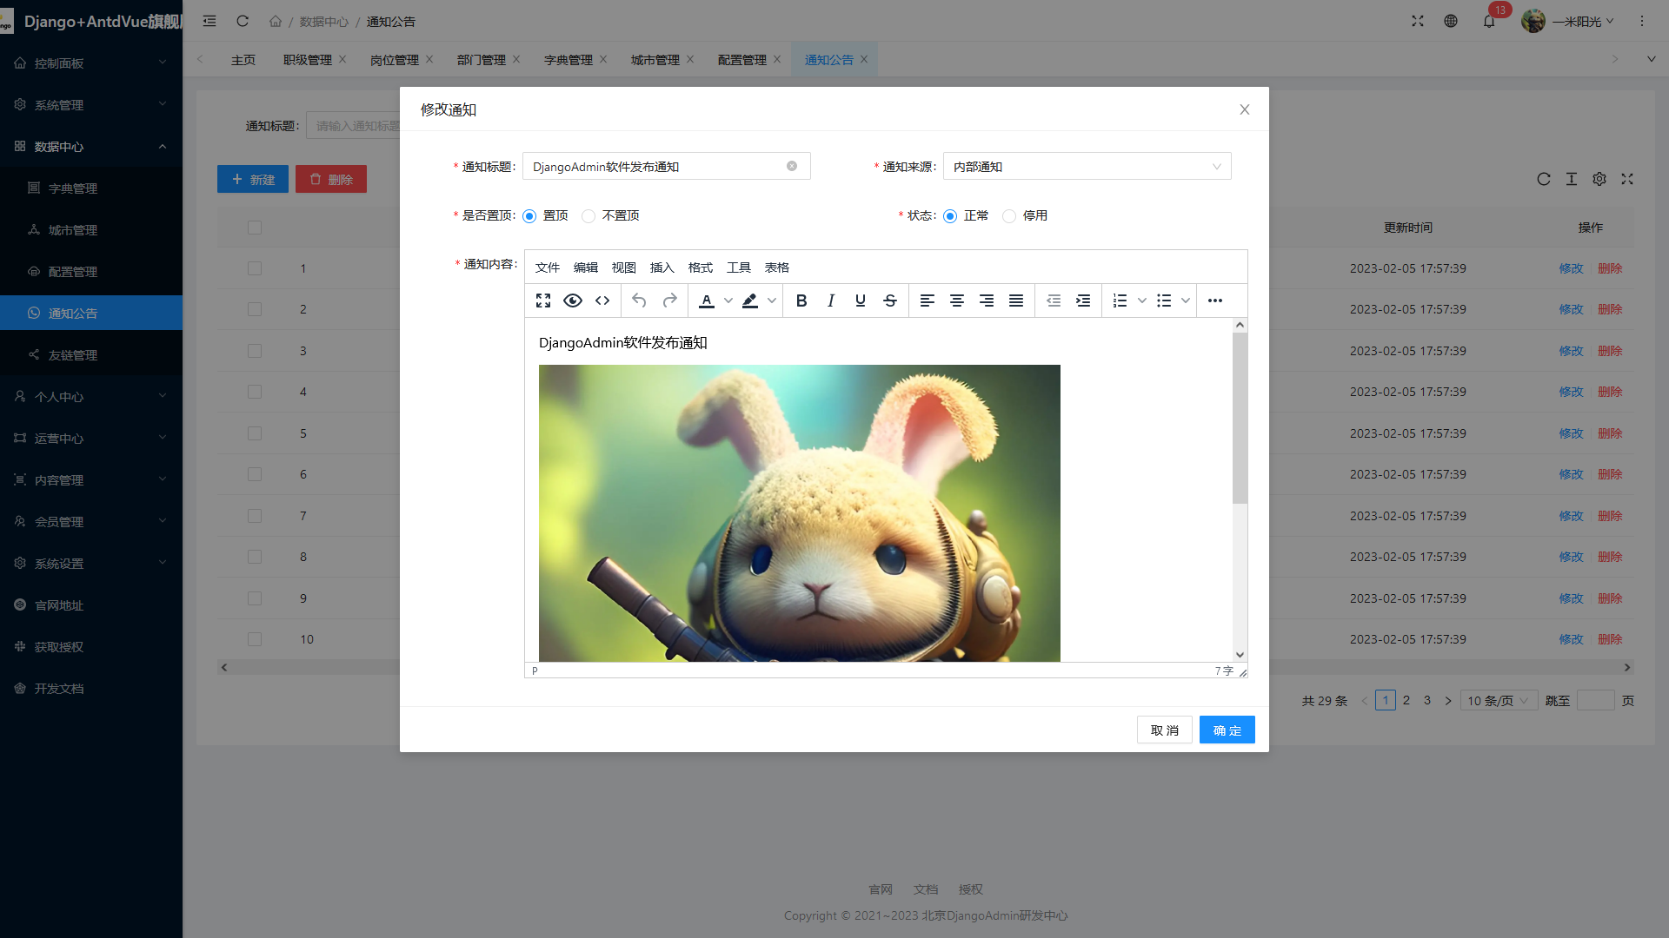Click the 确定 button
Viewport: 1669px width, 938px height.
(x=1227, y=730)
